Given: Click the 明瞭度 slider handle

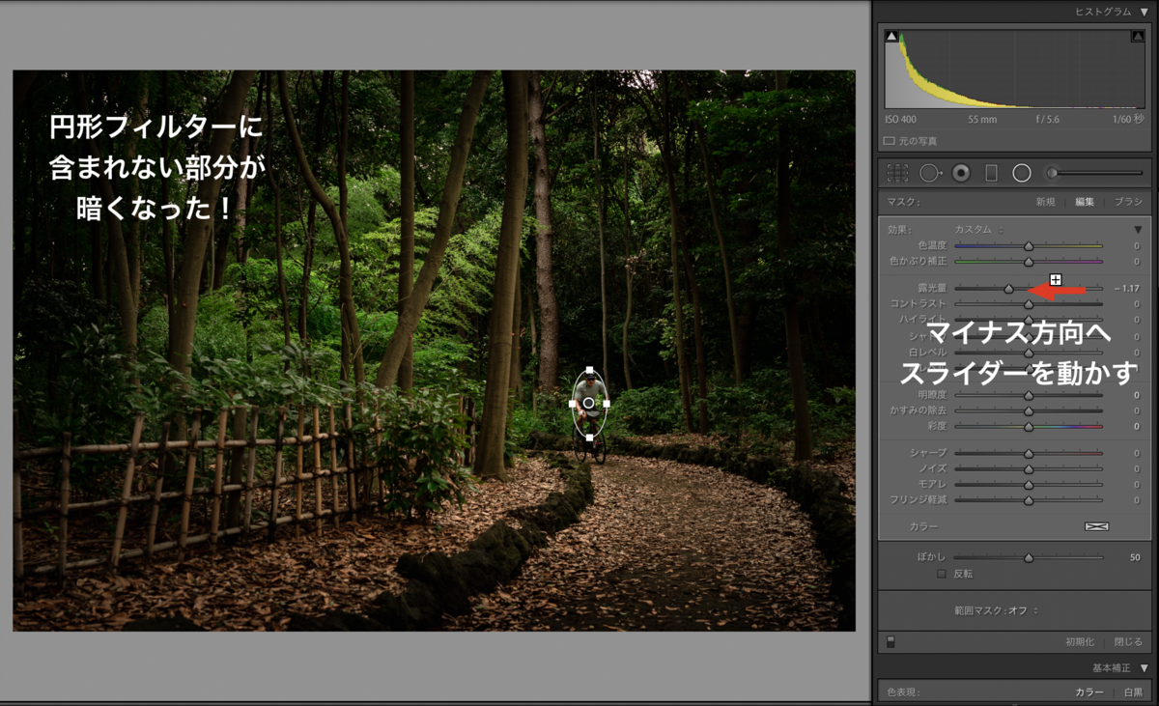Looking at the screenshot, I should (x=1029, y=396).
